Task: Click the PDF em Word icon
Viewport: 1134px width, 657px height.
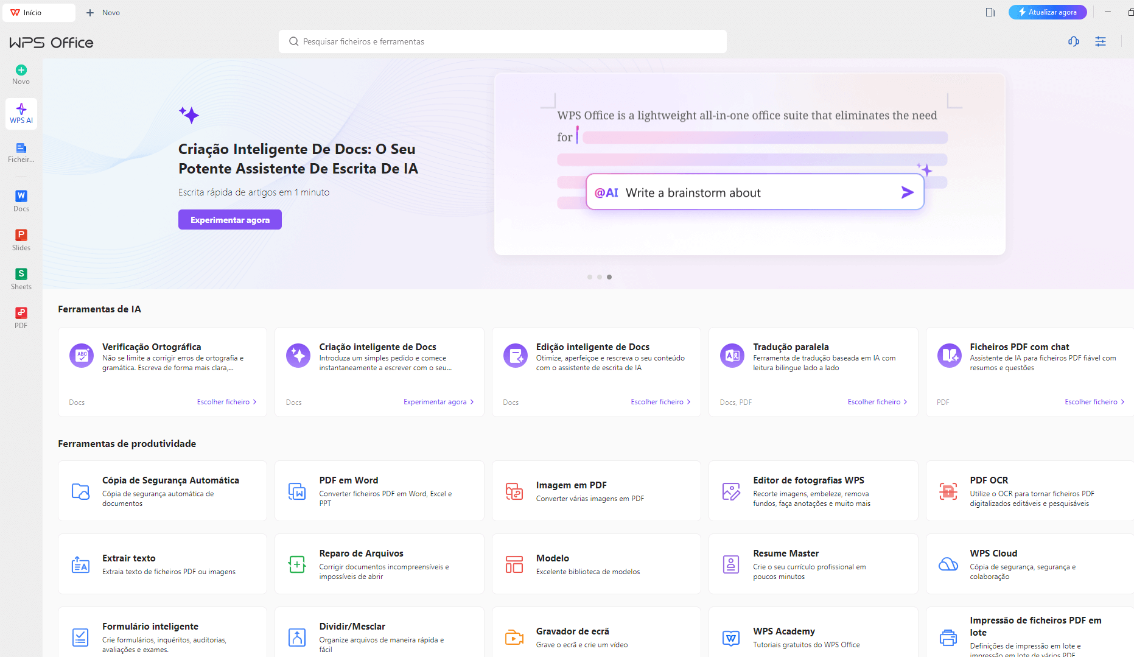Action: (x=297, y=491)
